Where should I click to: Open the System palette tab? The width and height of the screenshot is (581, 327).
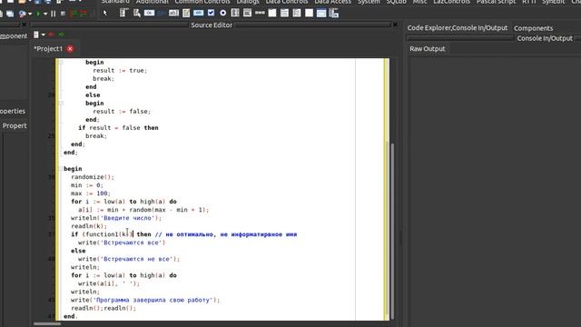[x=369, y=2]
